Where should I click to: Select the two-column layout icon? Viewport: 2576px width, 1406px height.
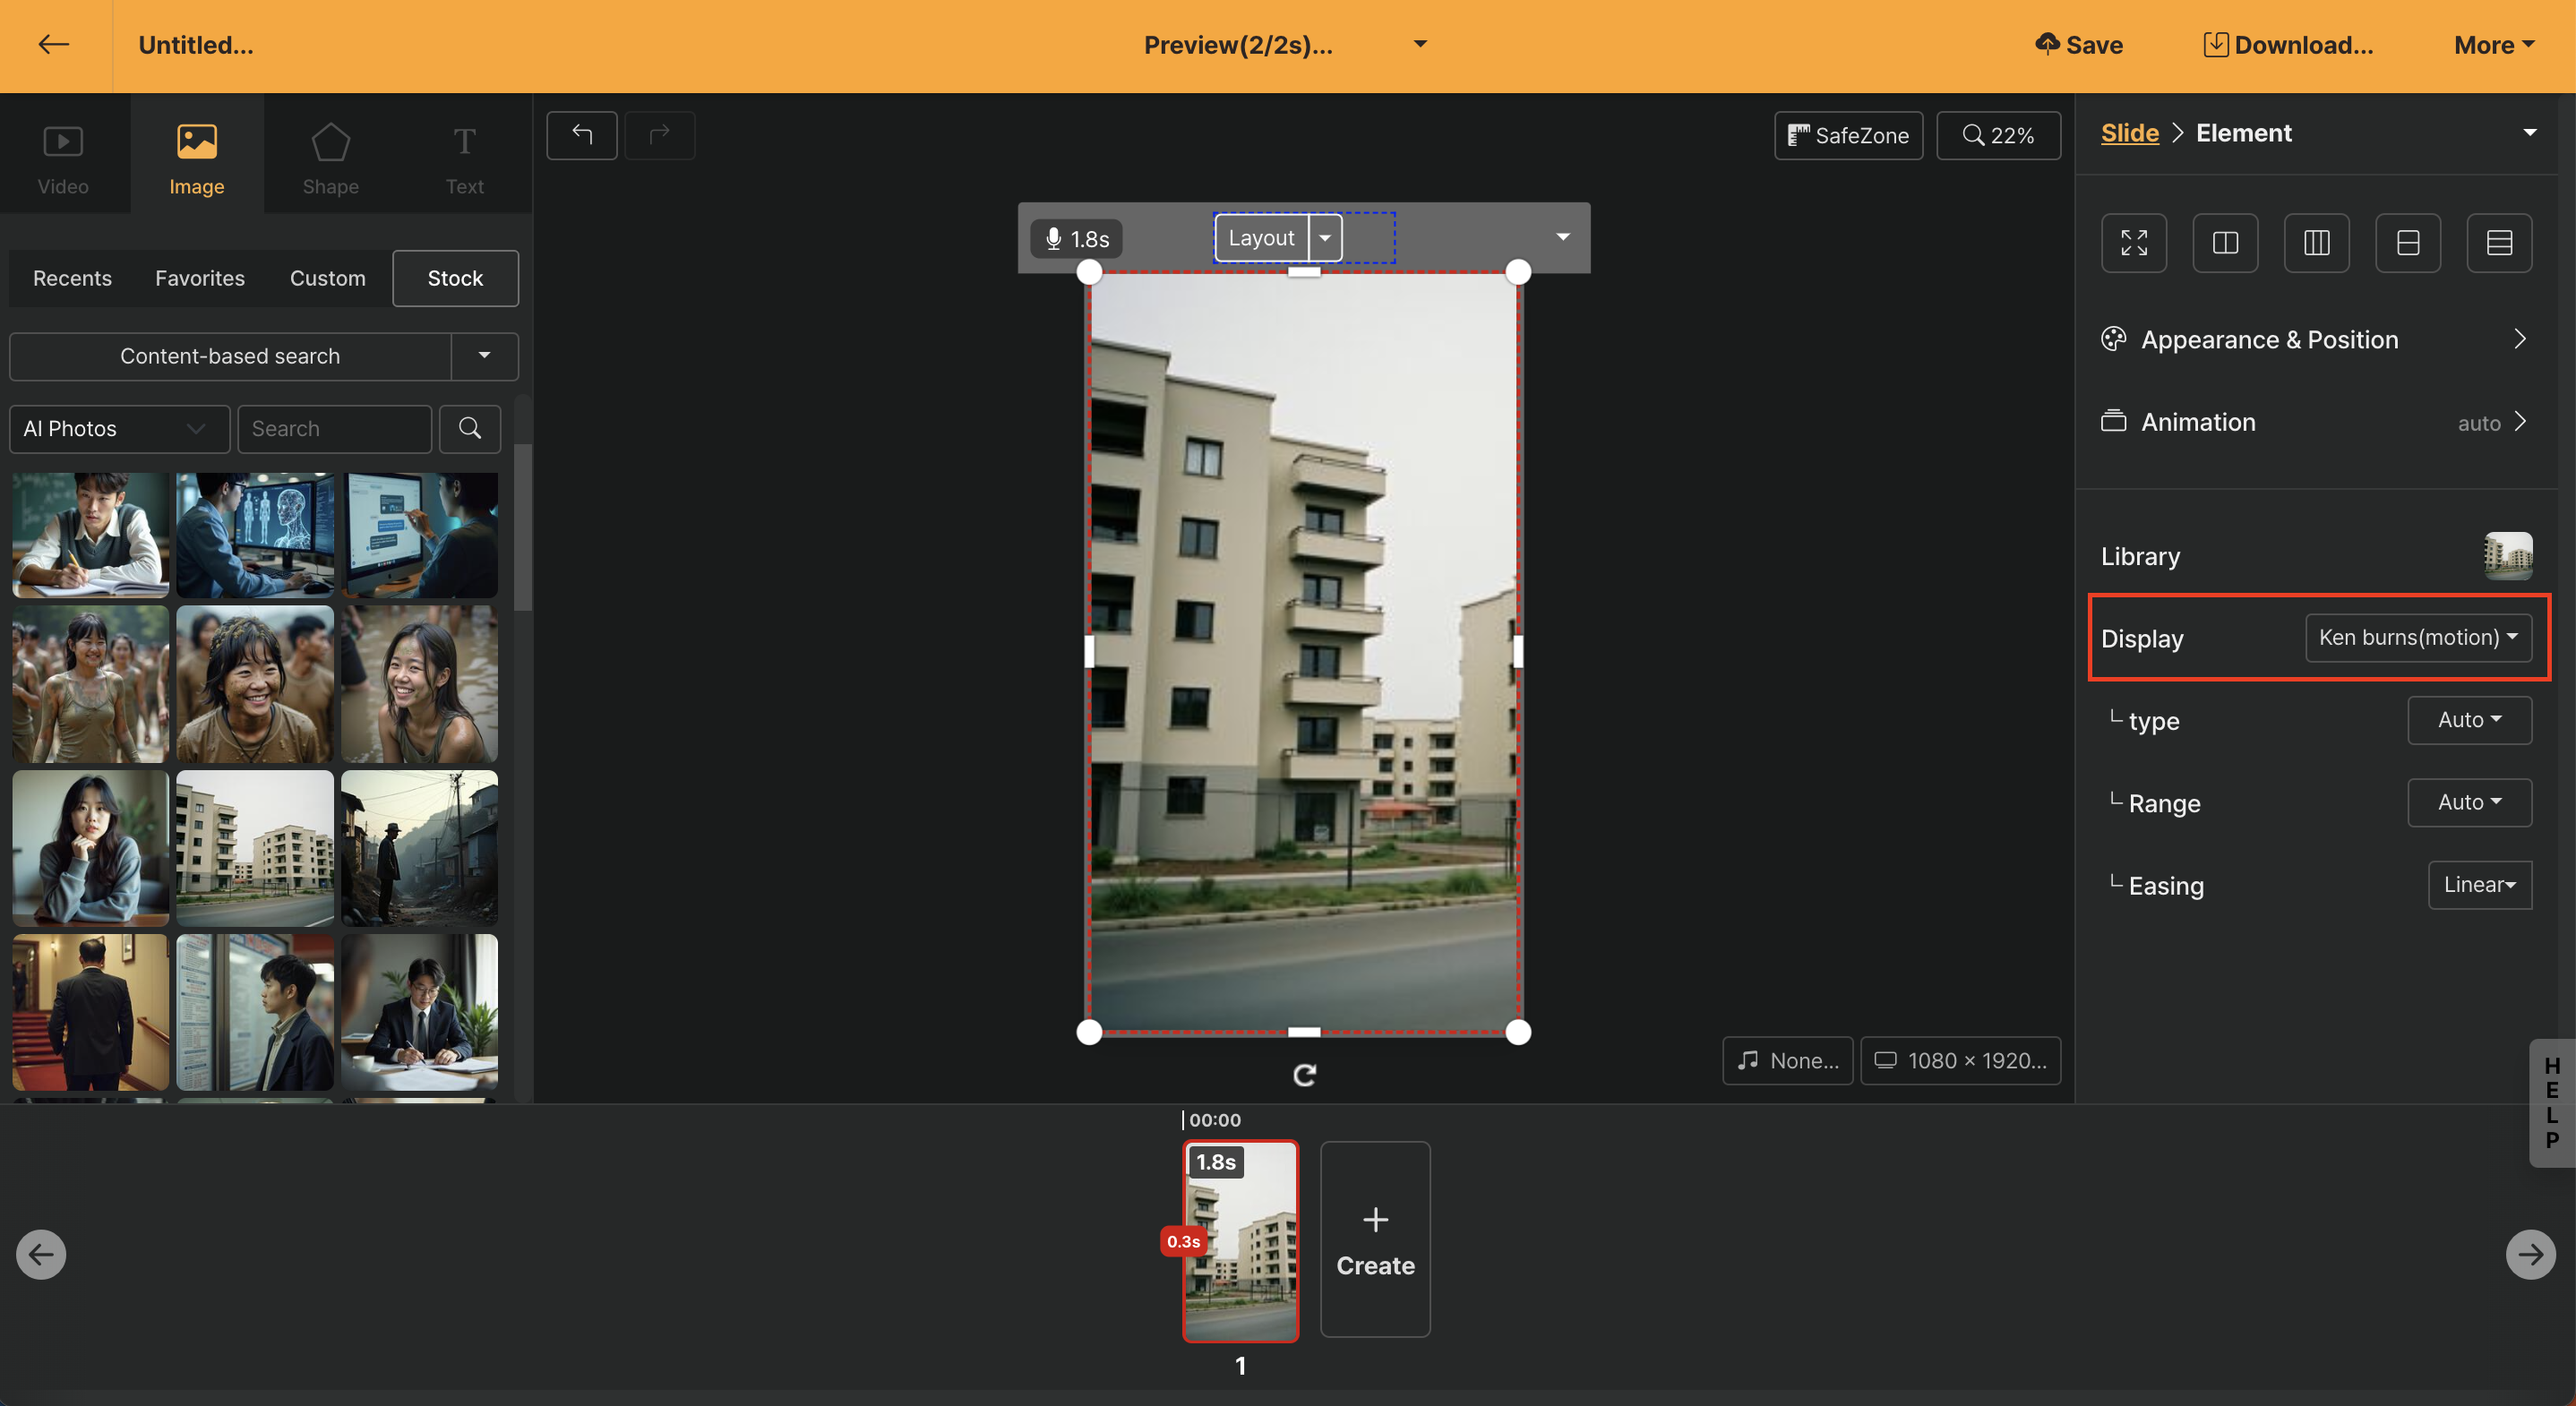coord(2224,242)
